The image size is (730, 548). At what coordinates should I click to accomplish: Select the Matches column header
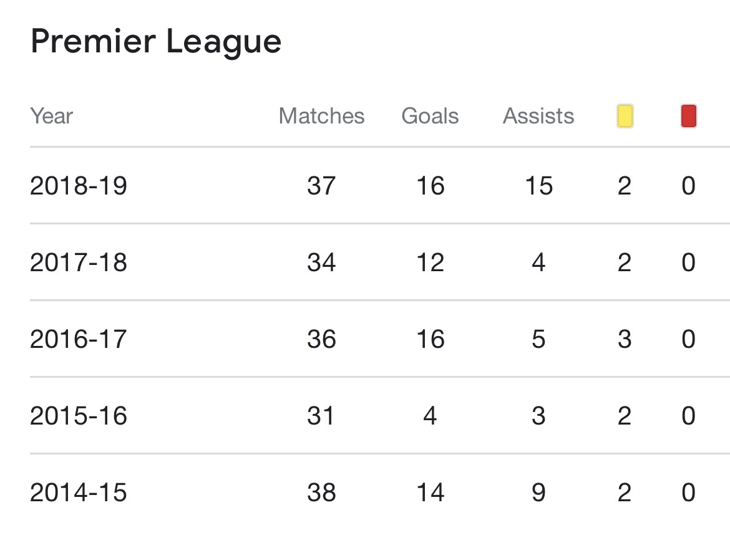pyautogui.click(x=321, y=116)
